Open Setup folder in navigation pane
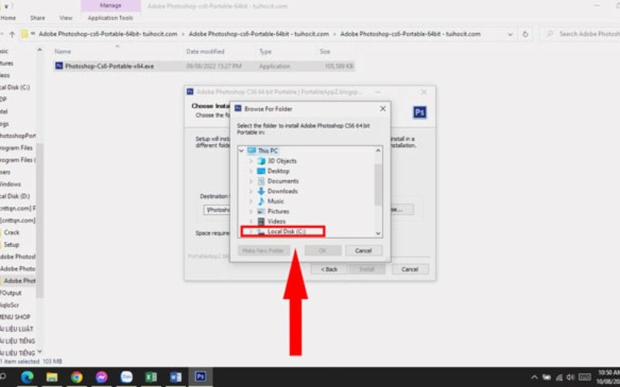The width and height of the screenshot is (620, 387). 12,245
